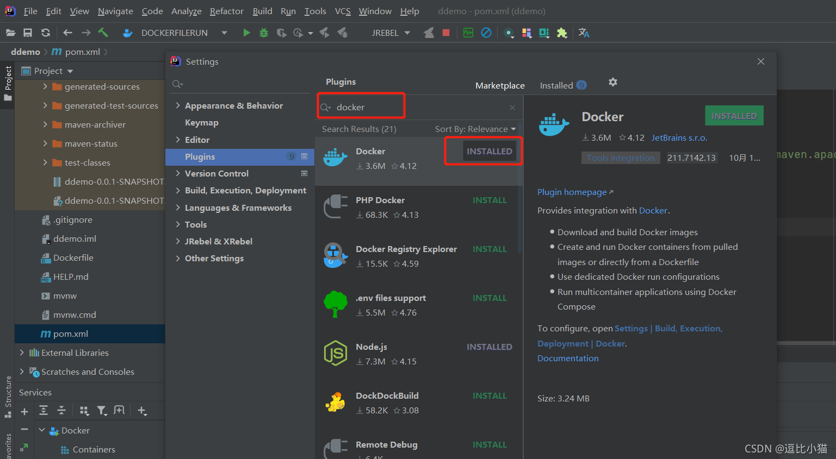Viewport: 836px width, 459px height.
Task: Open the Project view dropdown
Action: (70, 71)
